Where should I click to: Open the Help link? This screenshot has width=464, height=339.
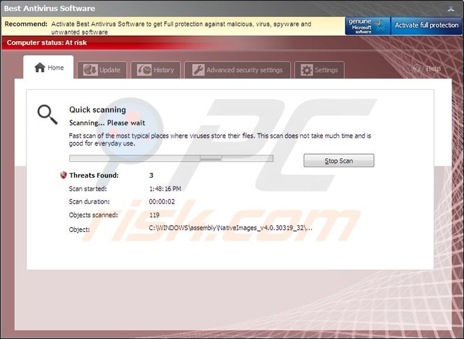(x=433, y=69)
